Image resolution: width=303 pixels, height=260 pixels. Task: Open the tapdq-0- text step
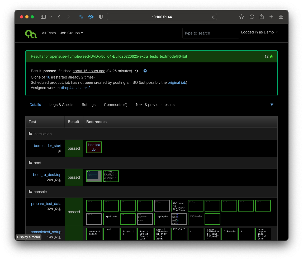pos(162,219)
